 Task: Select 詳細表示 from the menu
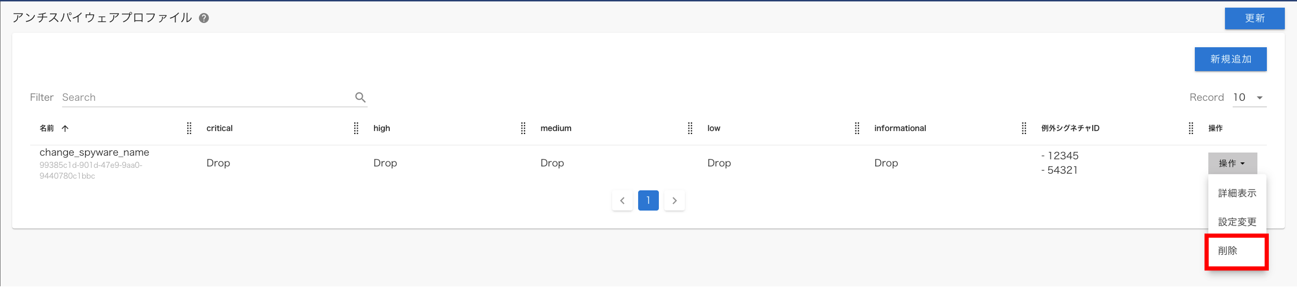click(x=1236, y=193)
